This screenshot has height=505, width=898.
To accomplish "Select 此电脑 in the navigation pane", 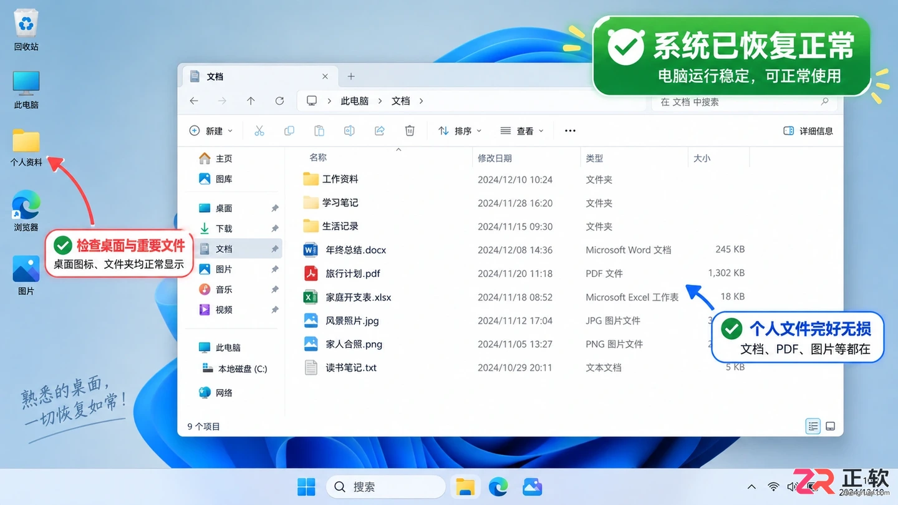I will 220,347.
